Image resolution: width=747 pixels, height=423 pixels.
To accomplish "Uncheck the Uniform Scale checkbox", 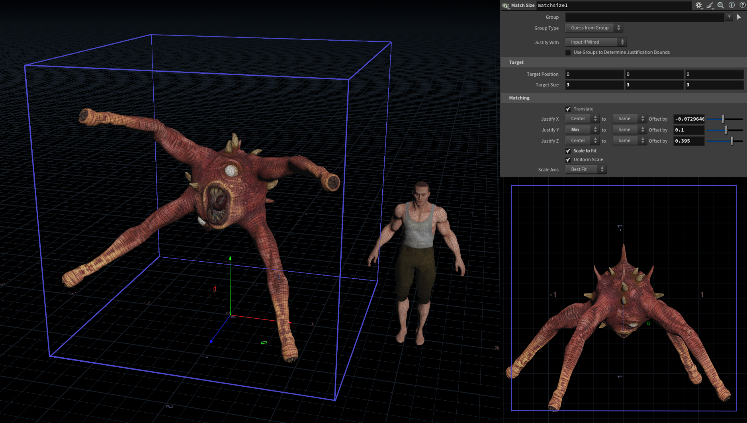I will (x=568, y=160).
